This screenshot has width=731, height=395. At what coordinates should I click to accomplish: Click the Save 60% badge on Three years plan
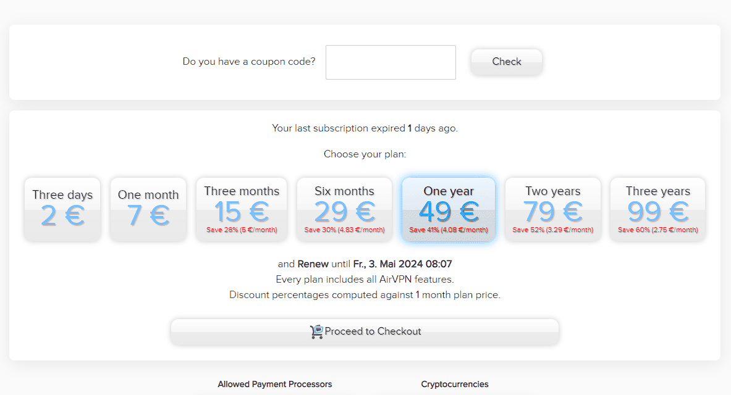click(657, 229)
